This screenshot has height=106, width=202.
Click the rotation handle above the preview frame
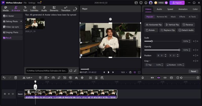(x=110, y=19)
